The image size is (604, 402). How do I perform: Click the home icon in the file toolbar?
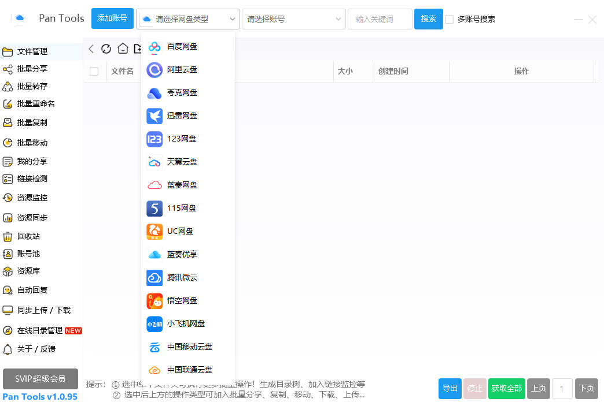(x=123, y=49)
